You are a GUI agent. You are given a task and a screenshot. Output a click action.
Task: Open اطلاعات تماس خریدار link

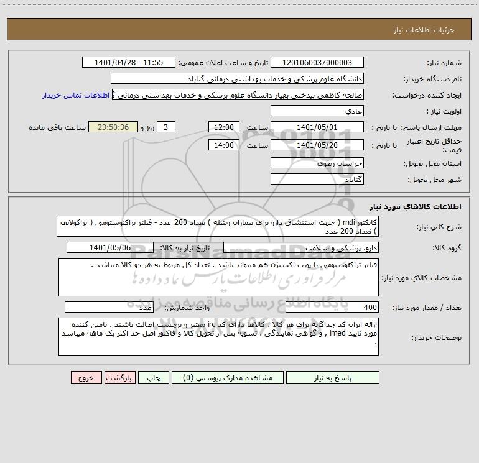tap(76, 95)
